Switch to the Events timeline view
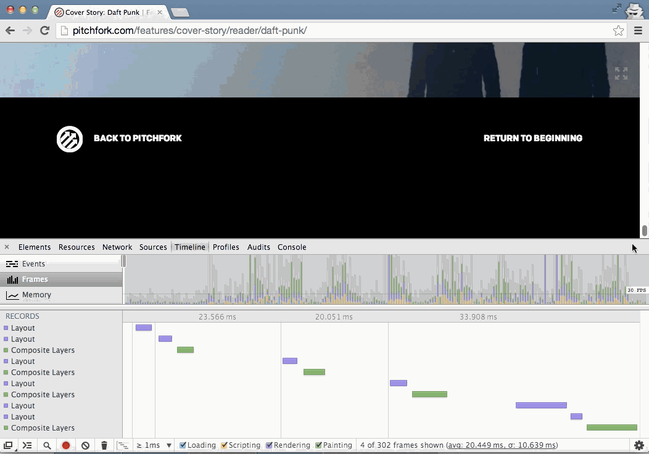649x454 pixels. [x=33, y=264]
